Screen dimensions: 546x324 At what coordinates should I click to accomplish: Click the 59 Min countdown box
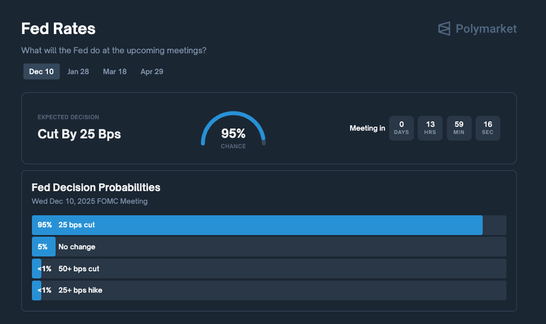pos(459,128)
